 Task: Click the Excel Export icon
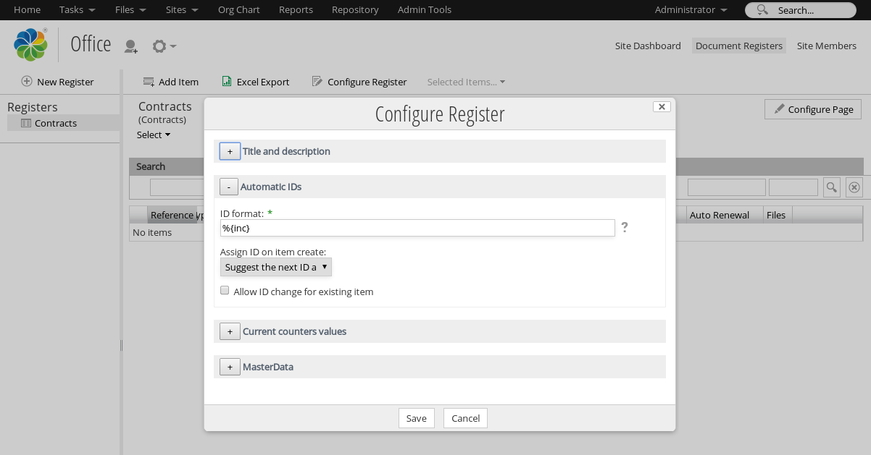(x=227, y=82)
